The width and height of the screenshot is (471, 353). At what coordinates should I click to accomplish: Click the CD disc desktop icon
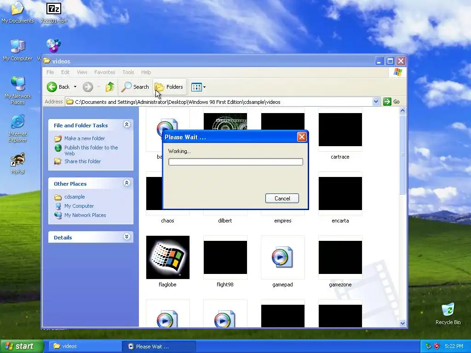(x=54, y=46)
